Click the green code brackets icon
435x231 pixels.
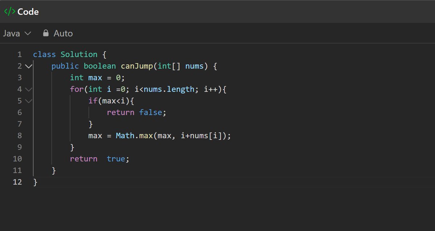9,12
